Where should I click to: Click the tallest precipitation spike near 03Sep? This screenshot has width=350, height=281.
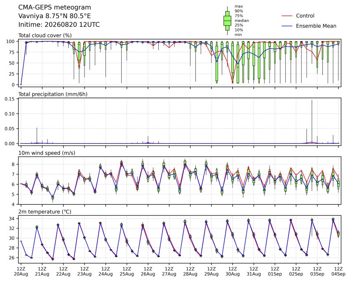(x=312, y=121)
